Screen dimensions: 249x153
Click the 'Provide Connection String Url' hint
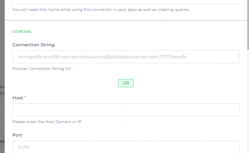tap(41, 69)
